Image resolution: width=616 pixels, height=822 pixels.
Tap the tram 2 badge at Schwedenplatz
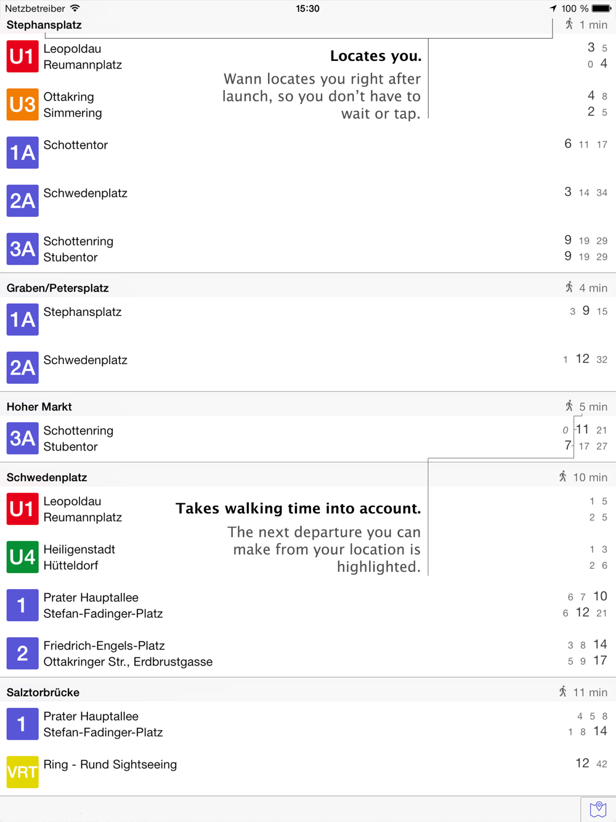(x=22, y=653)
